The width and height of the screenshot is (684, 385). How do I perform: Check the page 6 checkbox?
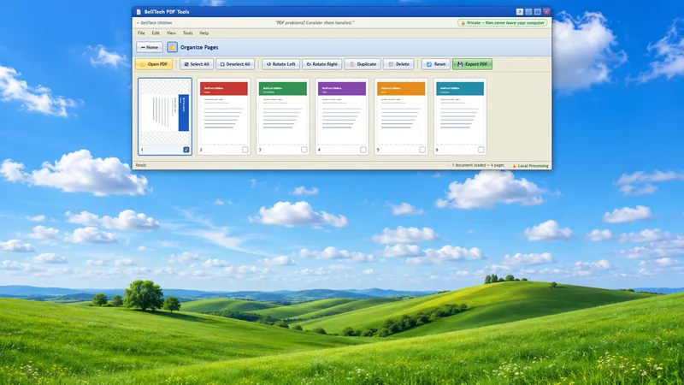coord(481,150)
